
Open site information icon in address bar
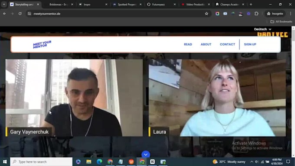29,13
